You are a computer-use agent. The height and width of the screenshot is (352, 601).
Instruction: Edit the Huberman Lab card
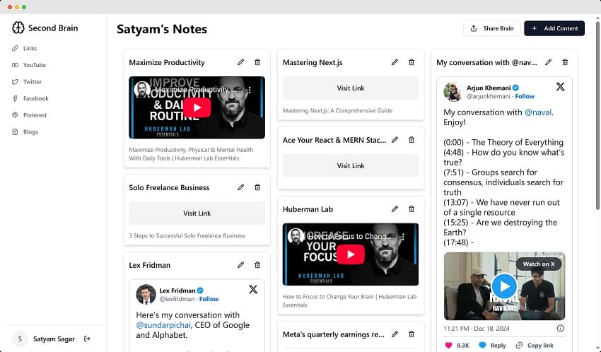[x=395, y=209]
